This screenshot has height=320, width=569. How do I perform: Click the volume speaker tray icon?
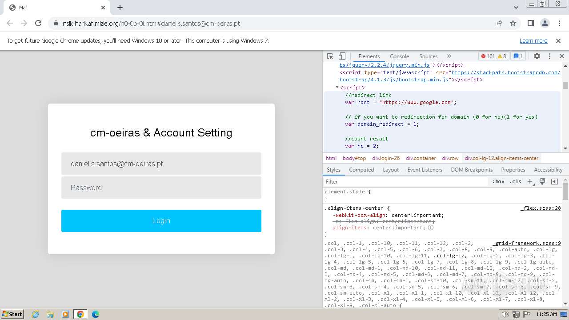pos(505,314)
